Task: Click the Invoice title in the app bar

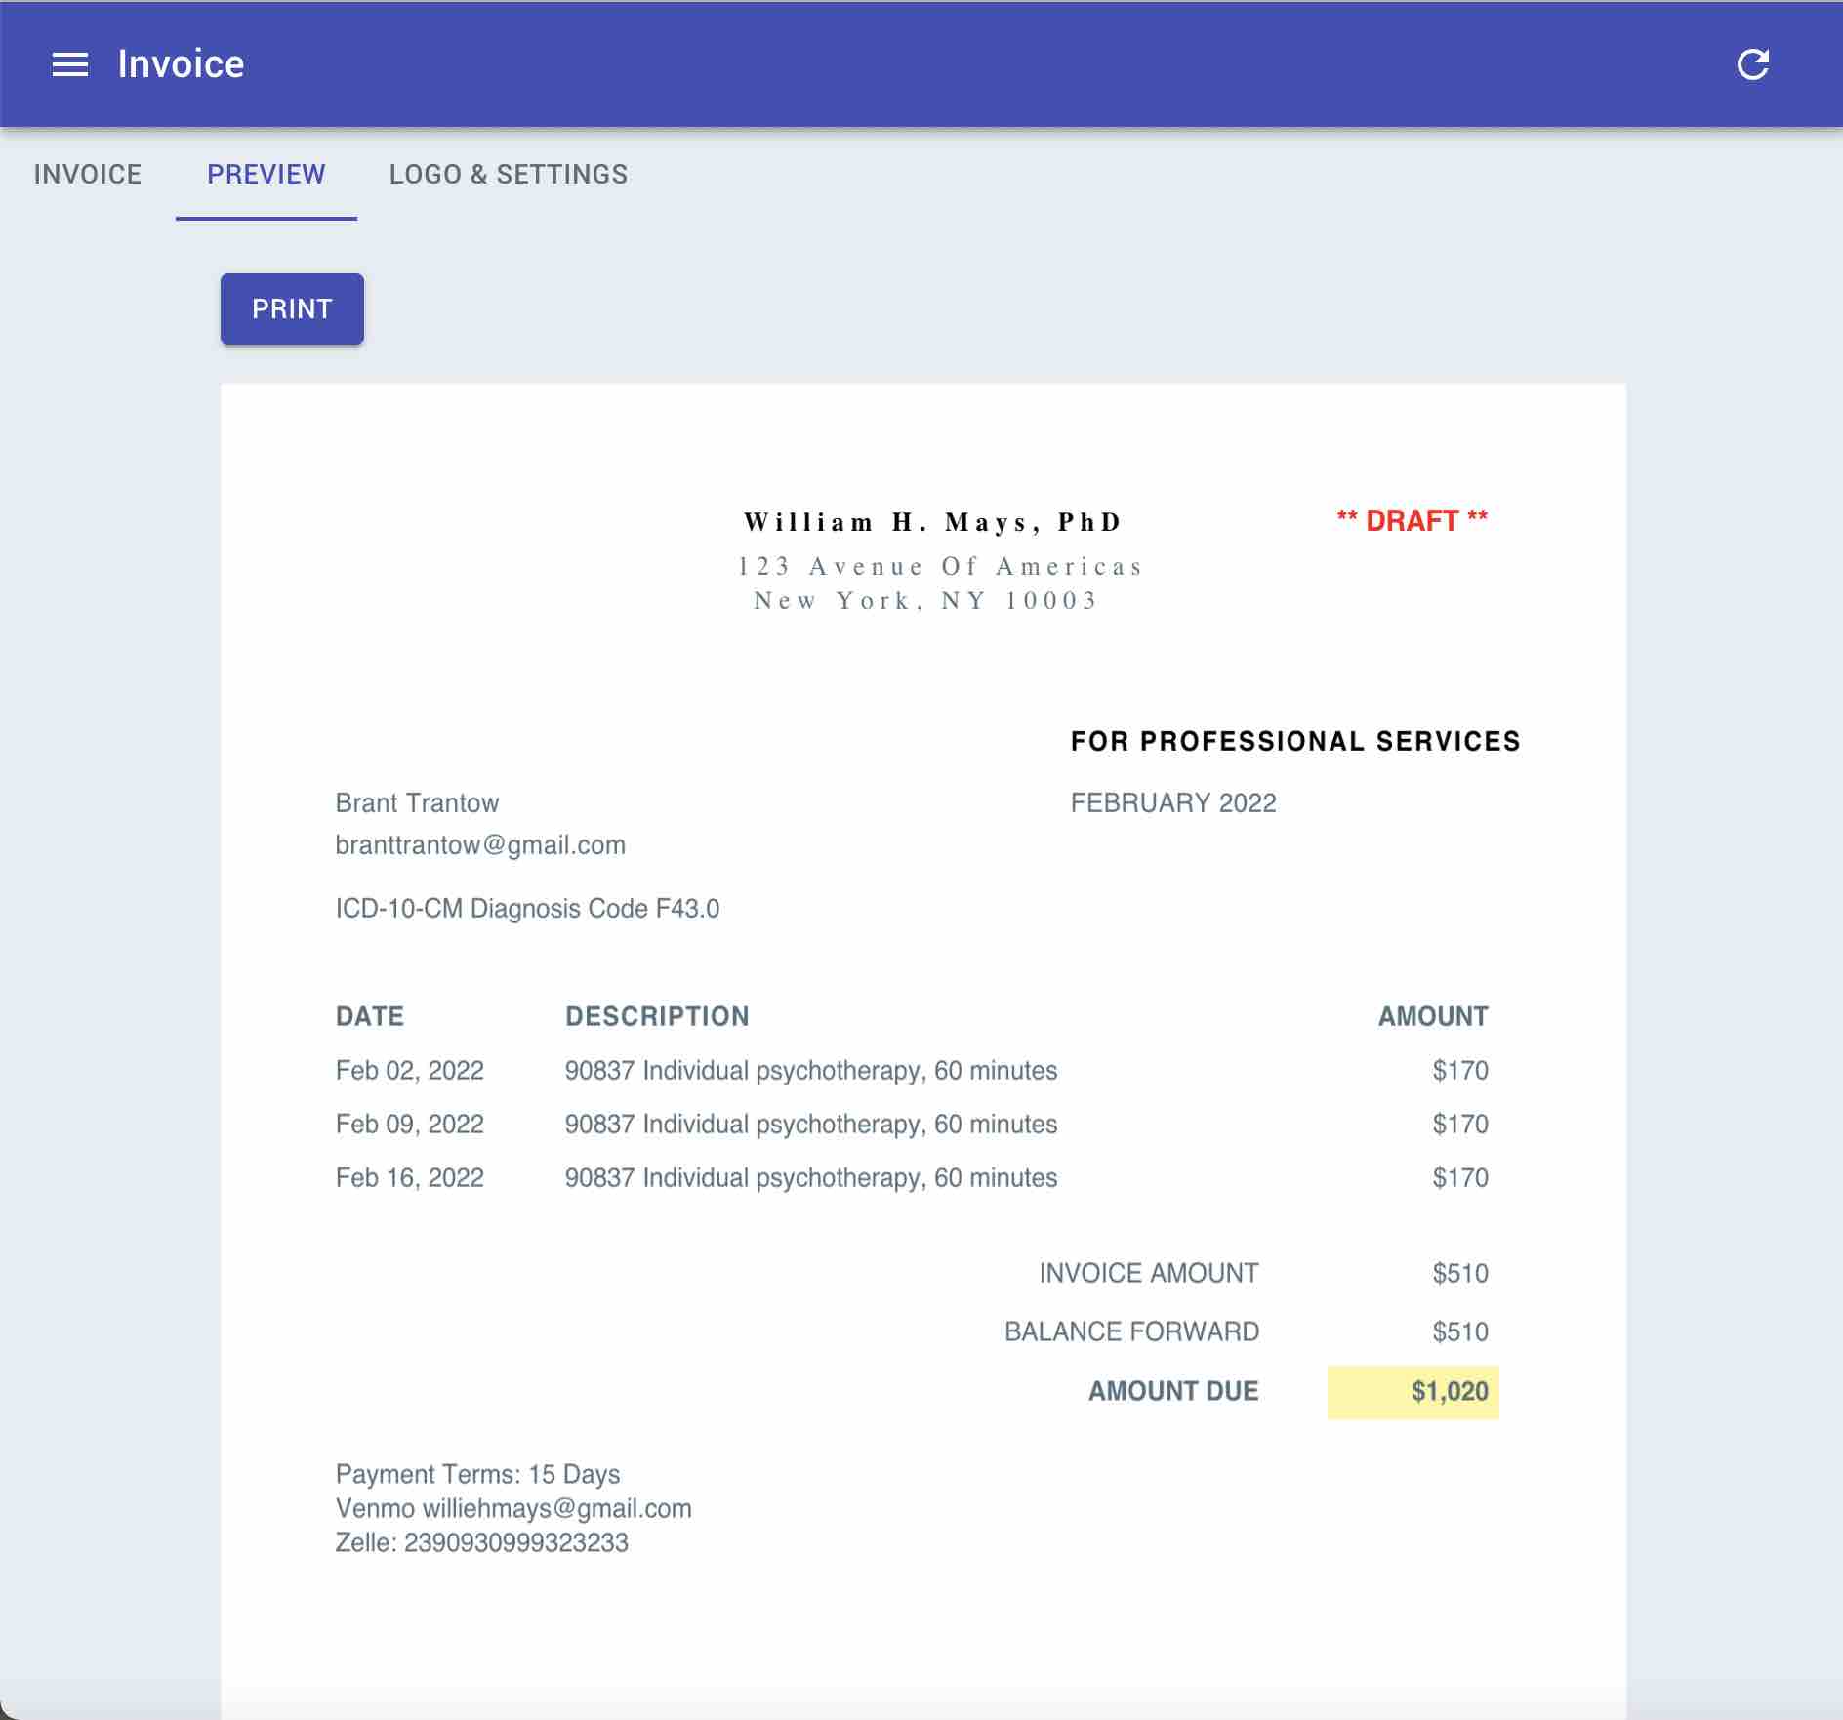Action: click(181, 64)
